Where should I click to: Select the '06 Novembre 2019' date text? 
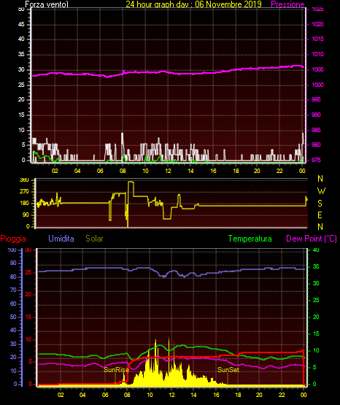click(228, 4)
